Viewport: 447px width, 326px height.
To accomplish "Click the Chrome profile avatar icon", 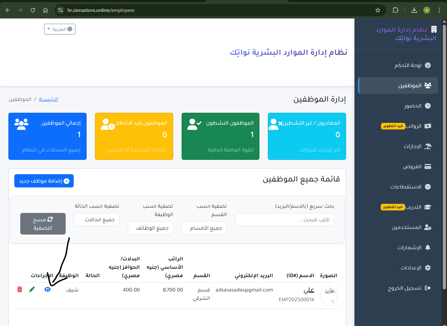I will click(427, 10).
